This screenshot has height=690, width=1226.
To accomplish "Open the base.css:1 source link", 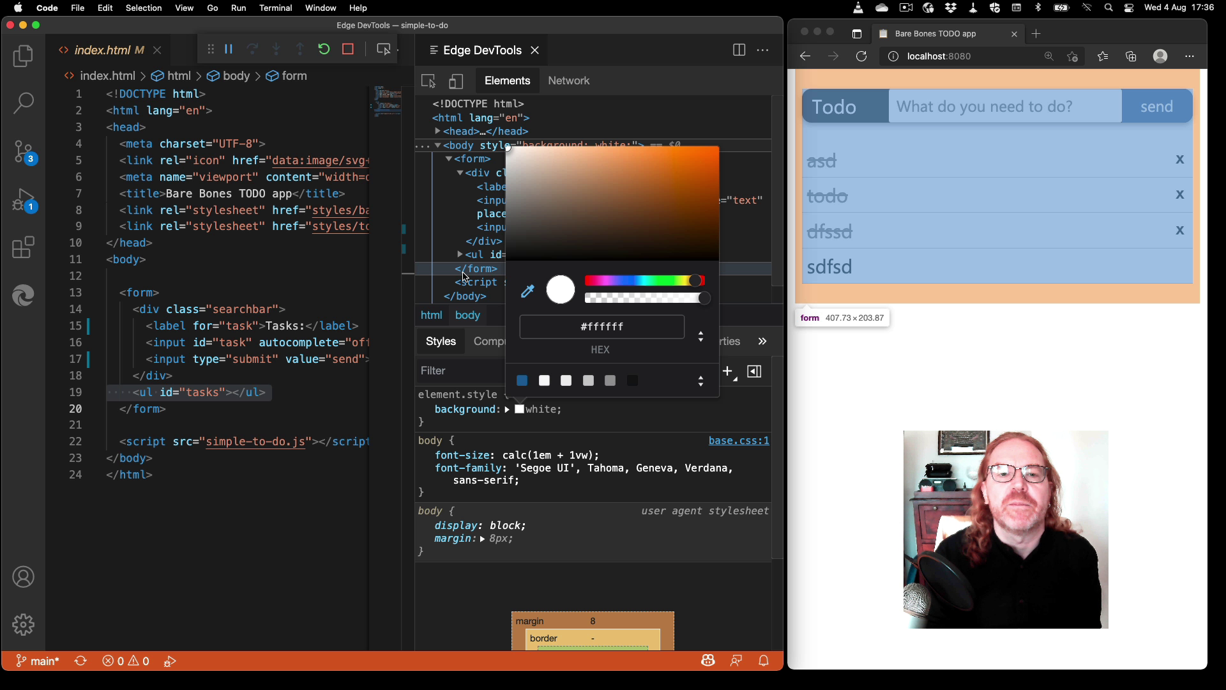I will click(739, 441).
